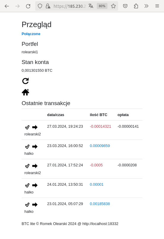The image size is (164, 239).
Task: Focus the URL address field
Action: 70,6
